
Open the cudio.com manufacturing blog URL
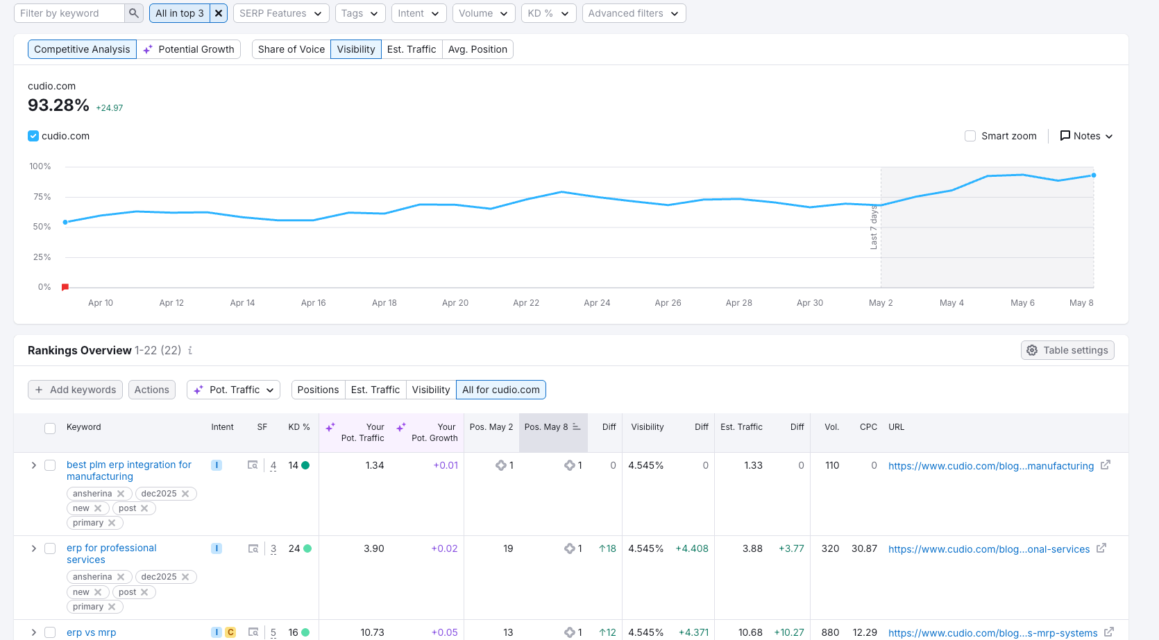click(x=991, y=466)
